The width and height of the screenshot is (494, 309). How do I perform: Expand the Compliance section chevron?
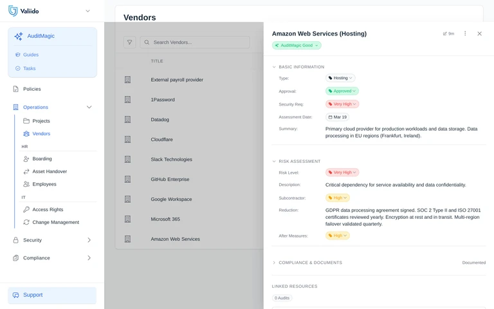point(89,258)
